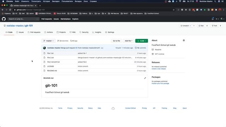Reload page with browser refresh icon
This screenshot has height=127, width=226.
[10, 10]
